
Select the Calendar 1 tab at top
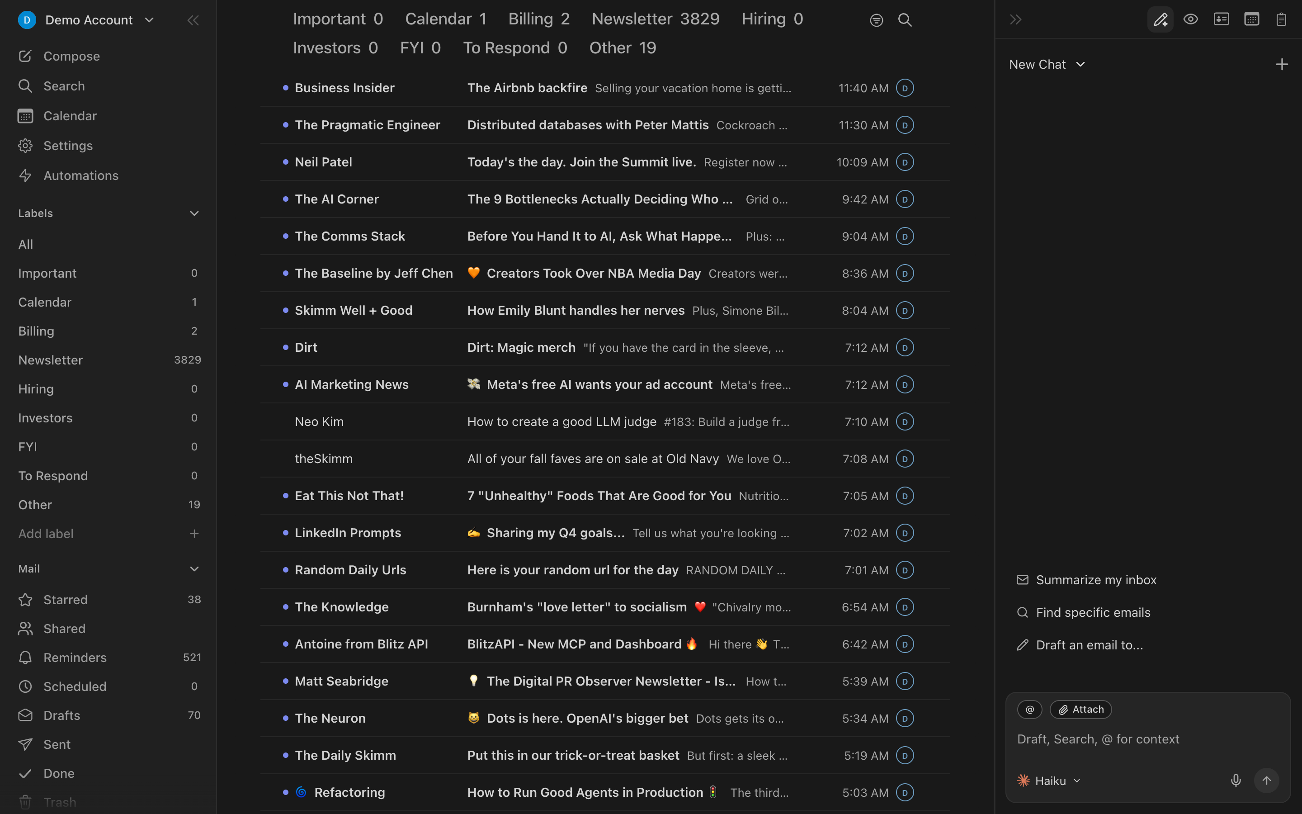(445, 19)
